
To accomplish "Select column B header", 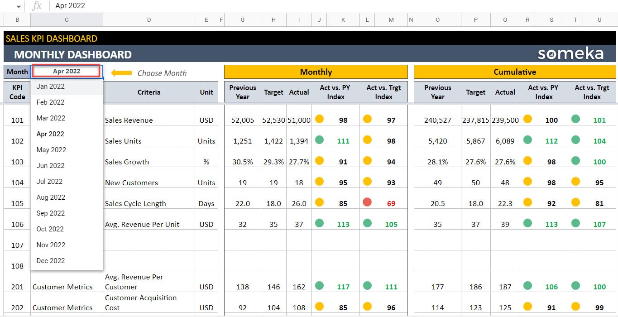I will 17,20.
